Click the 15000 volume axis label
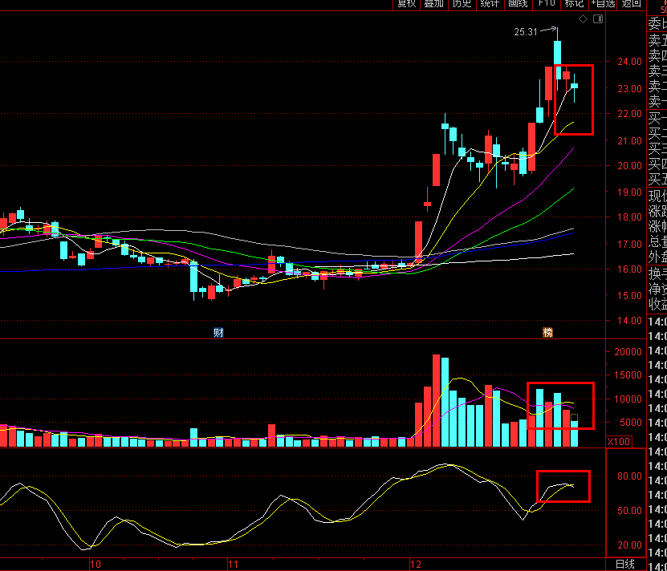This screenshot has height=571, width=667. [628, 375]
